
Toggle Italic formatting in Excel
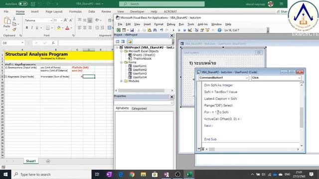[x=32, y=28]
